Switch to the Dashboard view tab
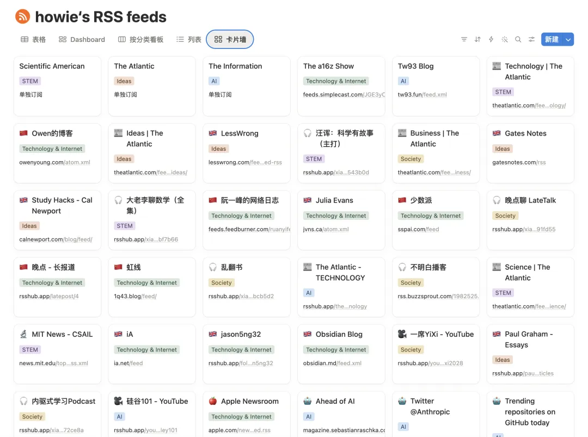The height and width of the screenshot is (437, 588). 82,39
